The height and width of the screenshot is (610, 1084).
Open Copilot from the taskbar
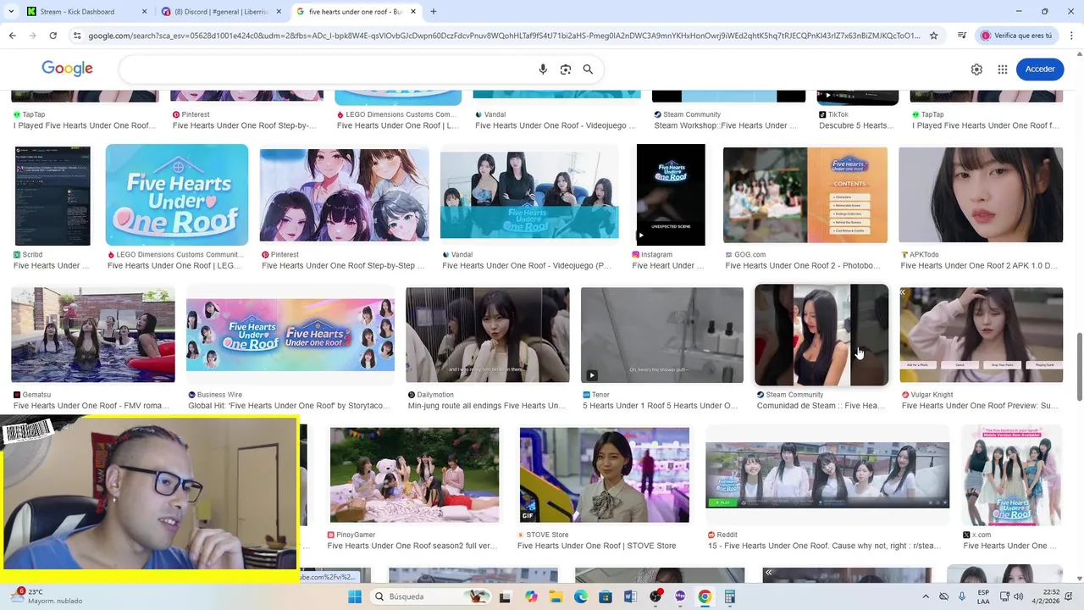pyautogui.click(x=531, y=596)
